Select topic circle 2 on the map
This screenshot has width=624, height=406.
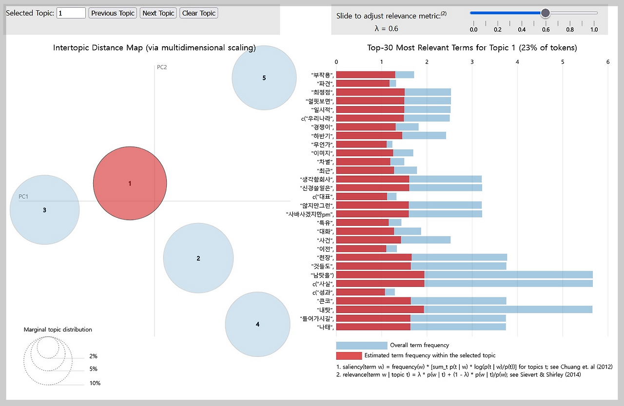pyautogui.click(x=198, y=258)
